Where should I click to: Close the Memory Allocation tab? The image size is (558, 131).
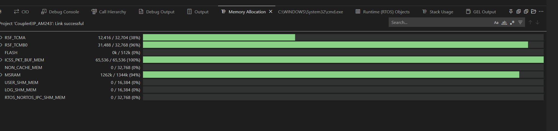(271, 11)
